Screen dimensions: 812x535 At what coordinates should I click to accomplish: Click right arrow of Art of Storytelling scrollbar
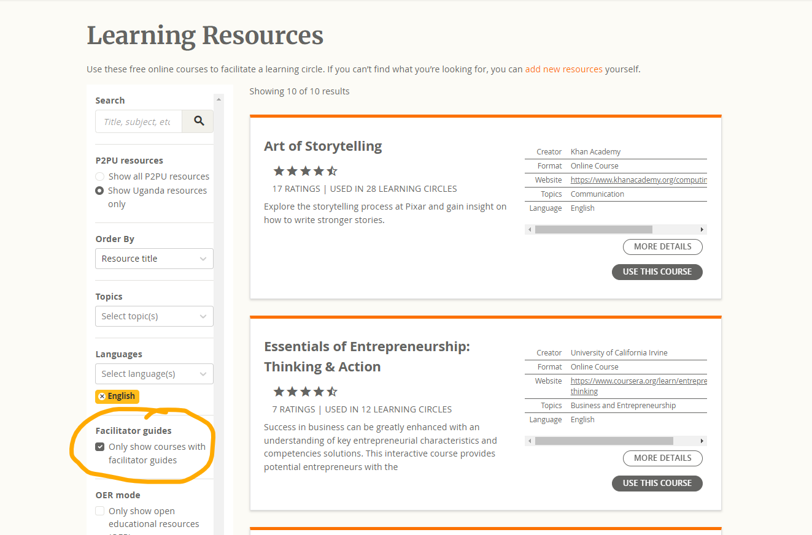pos(702,229)
